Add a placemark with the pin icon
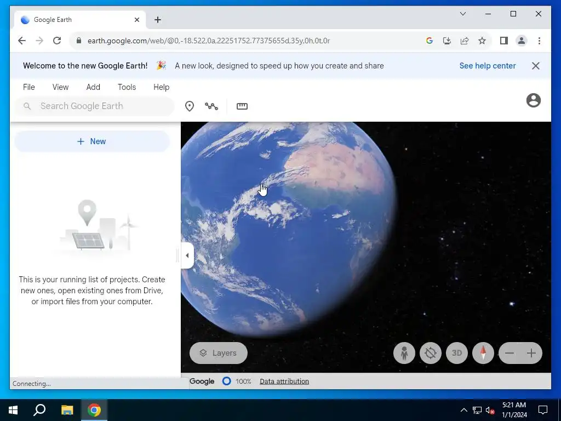 click(189, 106)
